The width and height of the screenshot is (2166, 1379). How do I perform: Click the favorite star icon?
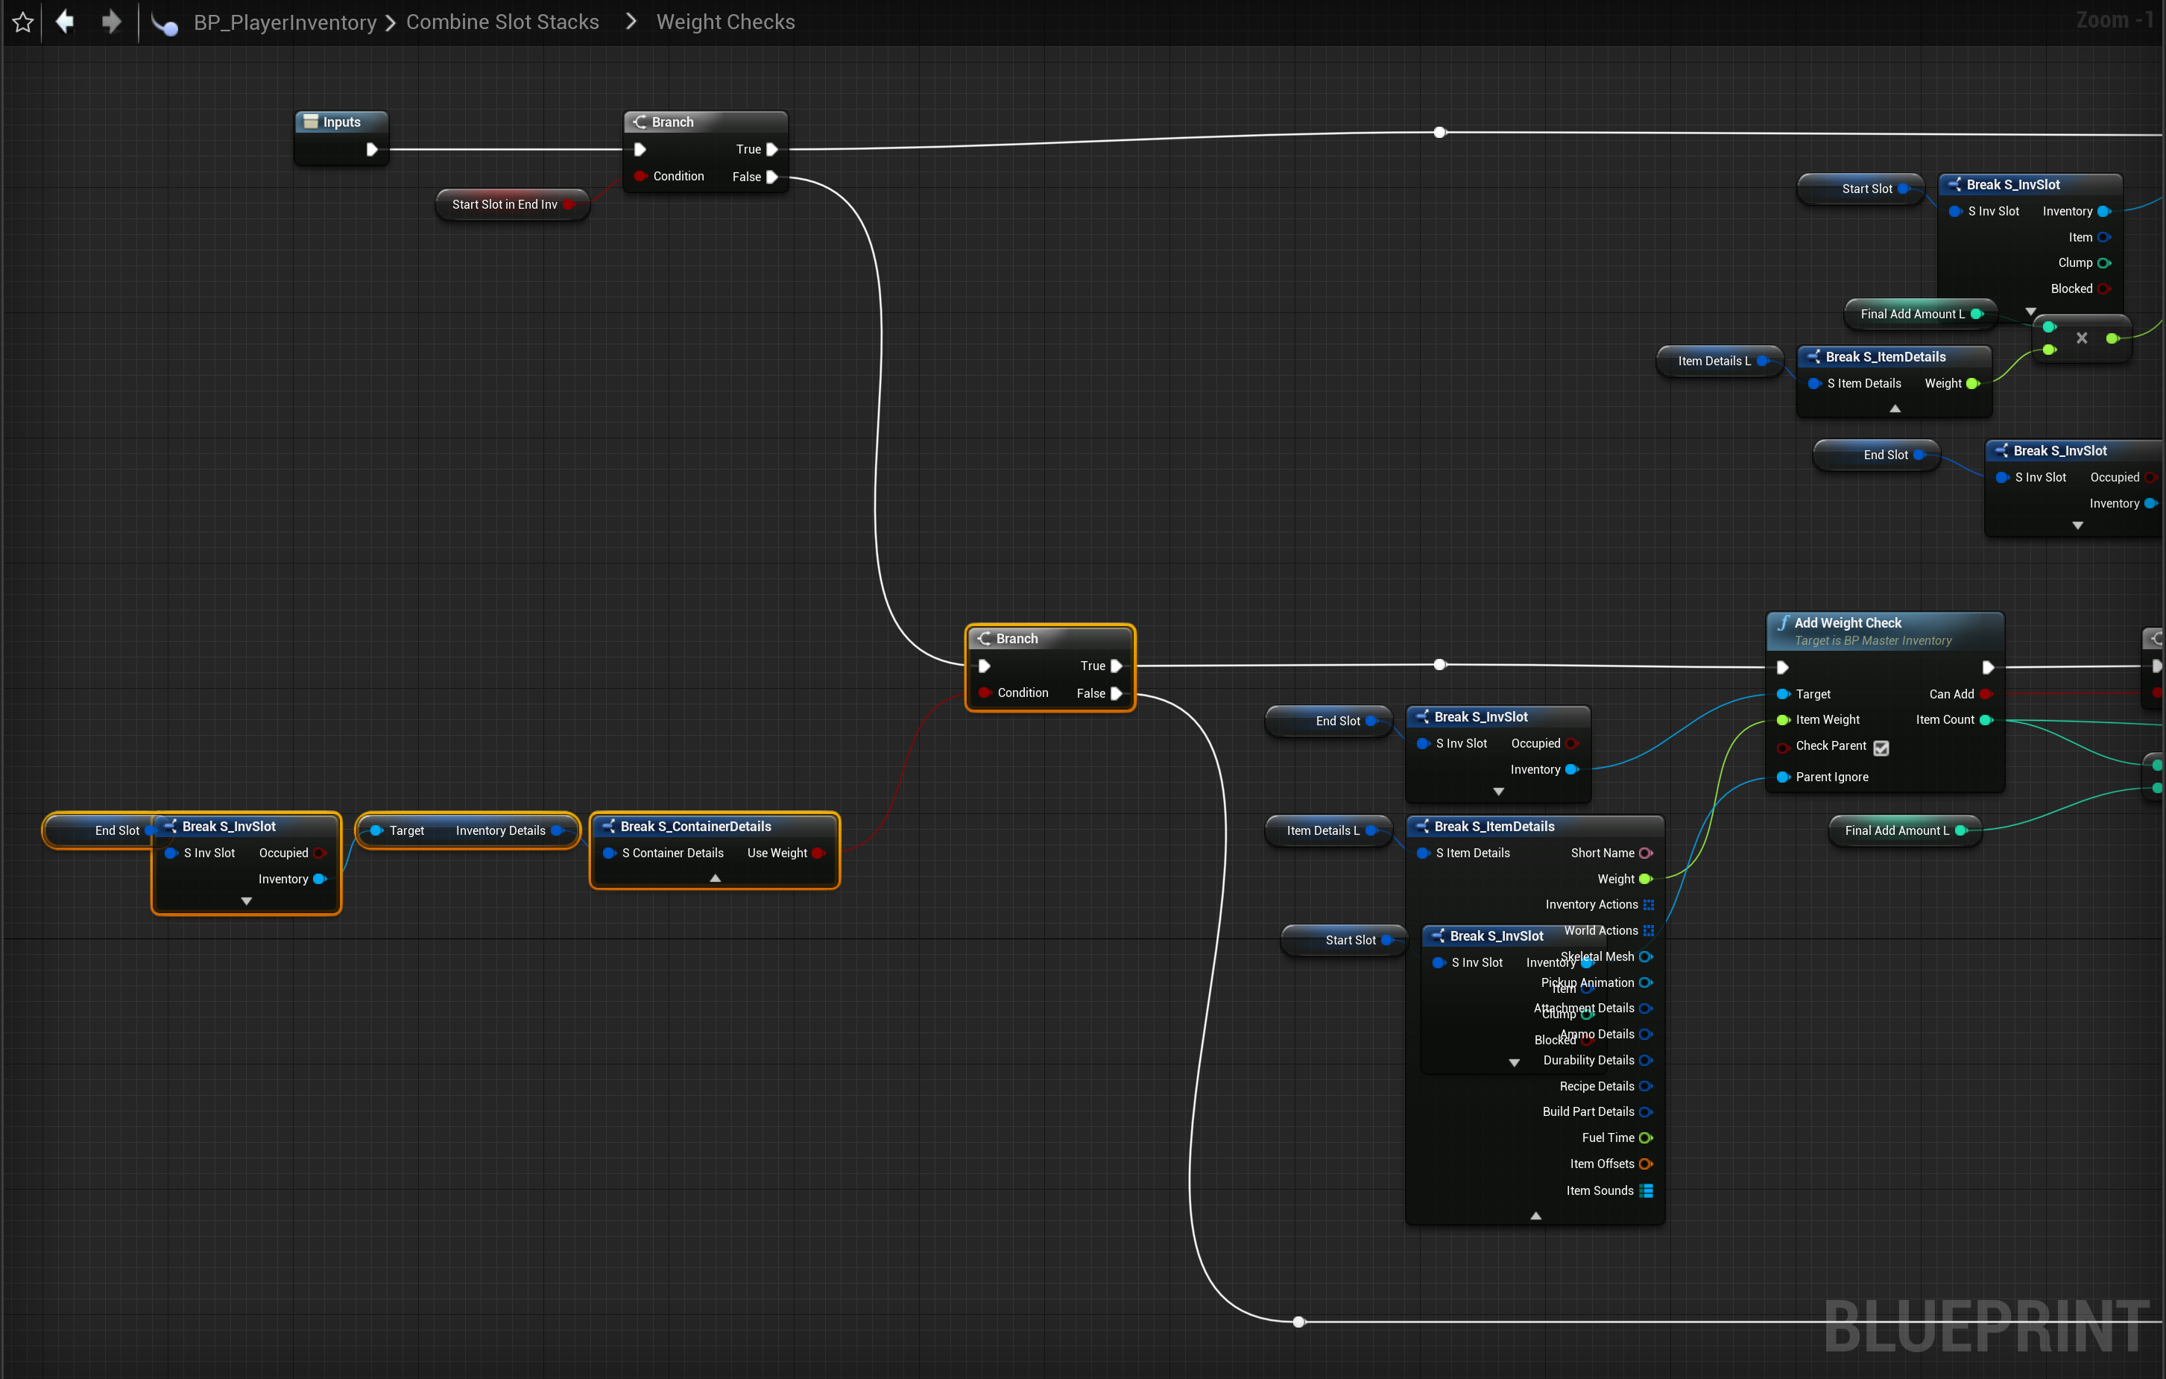click(x=23, y=22)
